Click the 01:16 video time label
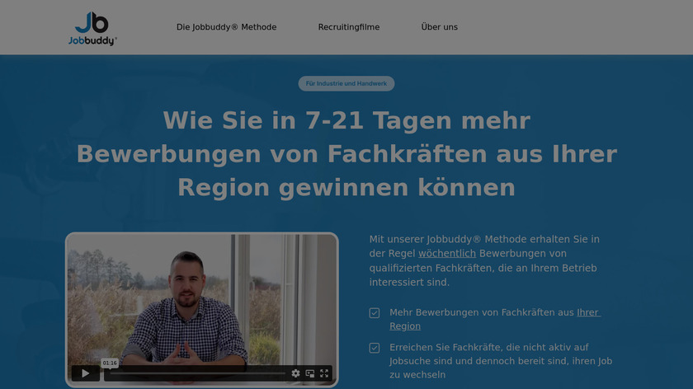Viewport: 693px width, 389px height. pyautogui.click(x=110, y=363)
